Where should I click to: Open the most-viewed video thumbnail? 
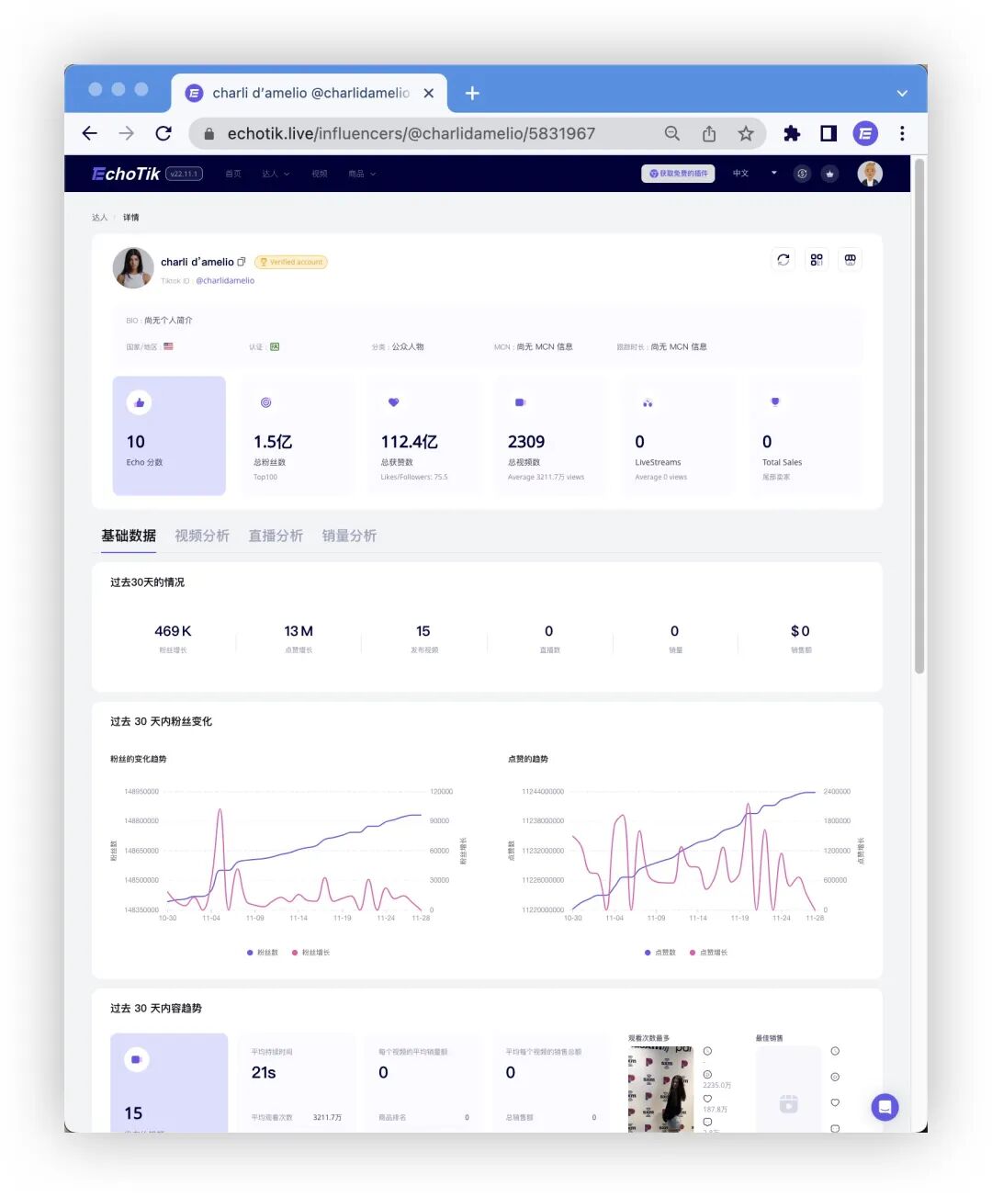(x=660, y=1089)
